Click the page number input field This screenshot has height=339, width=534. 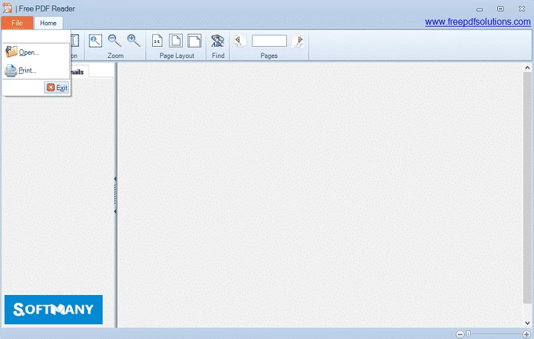click(x=269, y=41)
